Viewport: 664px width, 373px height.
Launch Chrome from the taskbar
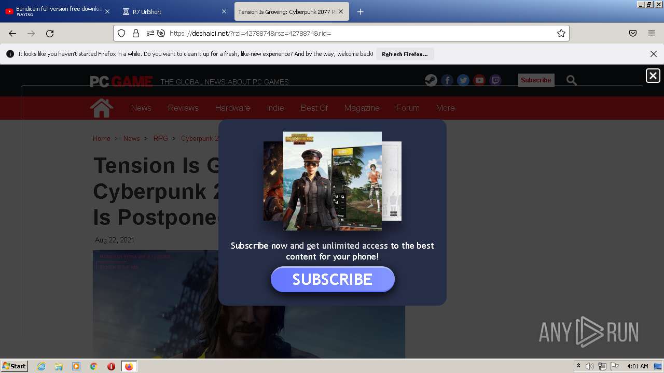94,366
